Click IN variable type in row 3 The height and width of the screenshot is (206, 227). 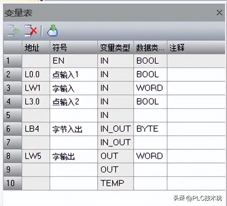(115, 88)
